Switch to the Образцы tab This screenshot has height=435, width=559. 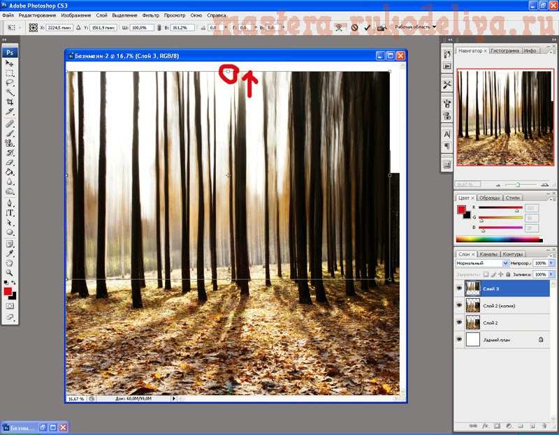click(x=489, y=198)
